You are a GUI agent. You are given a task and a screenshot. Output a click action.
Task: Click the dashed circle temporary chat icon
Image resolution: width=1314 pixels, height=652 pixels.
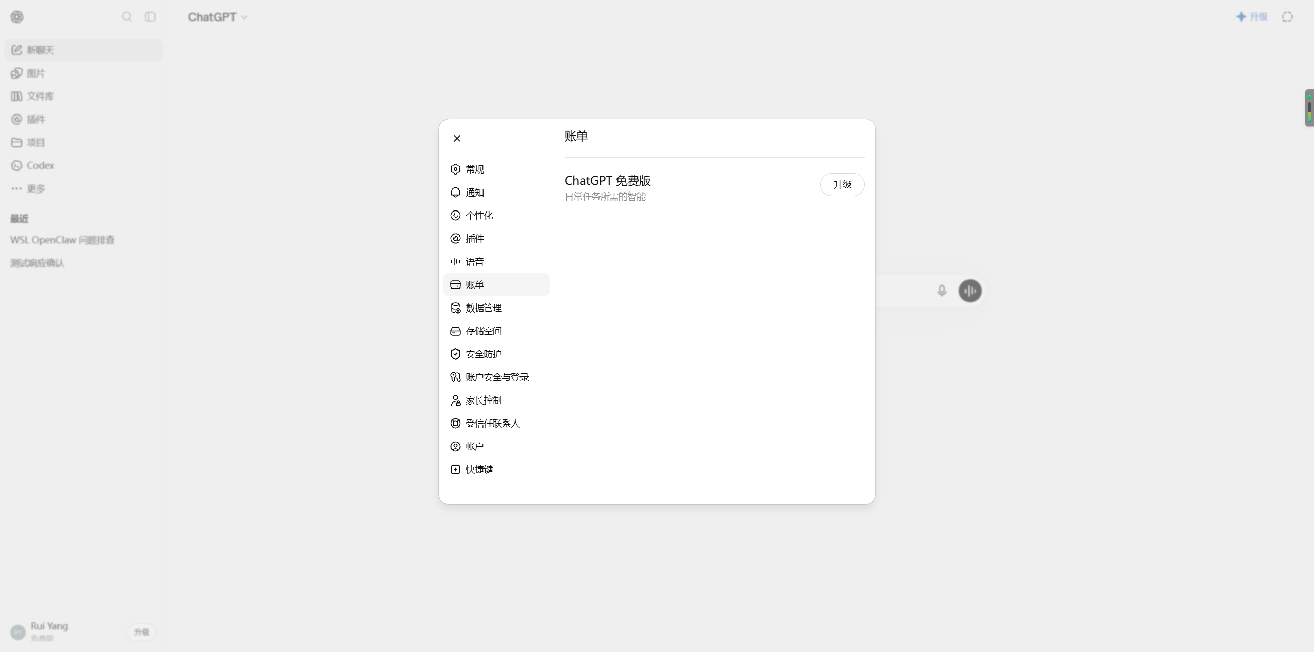click(x=1287, y=17)
